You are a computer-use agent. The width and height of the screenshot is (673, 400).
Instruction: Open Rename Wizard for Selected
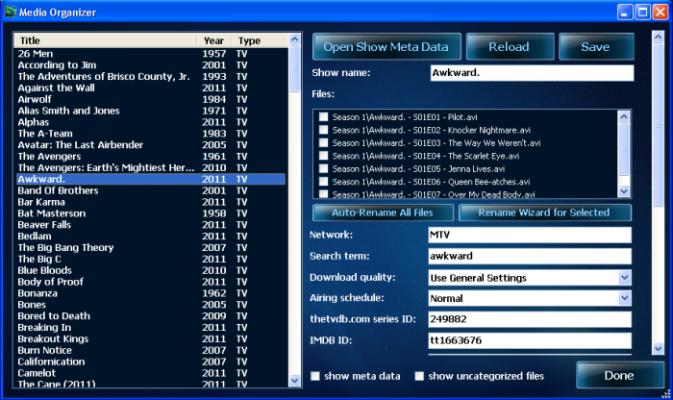coord(545,212)
